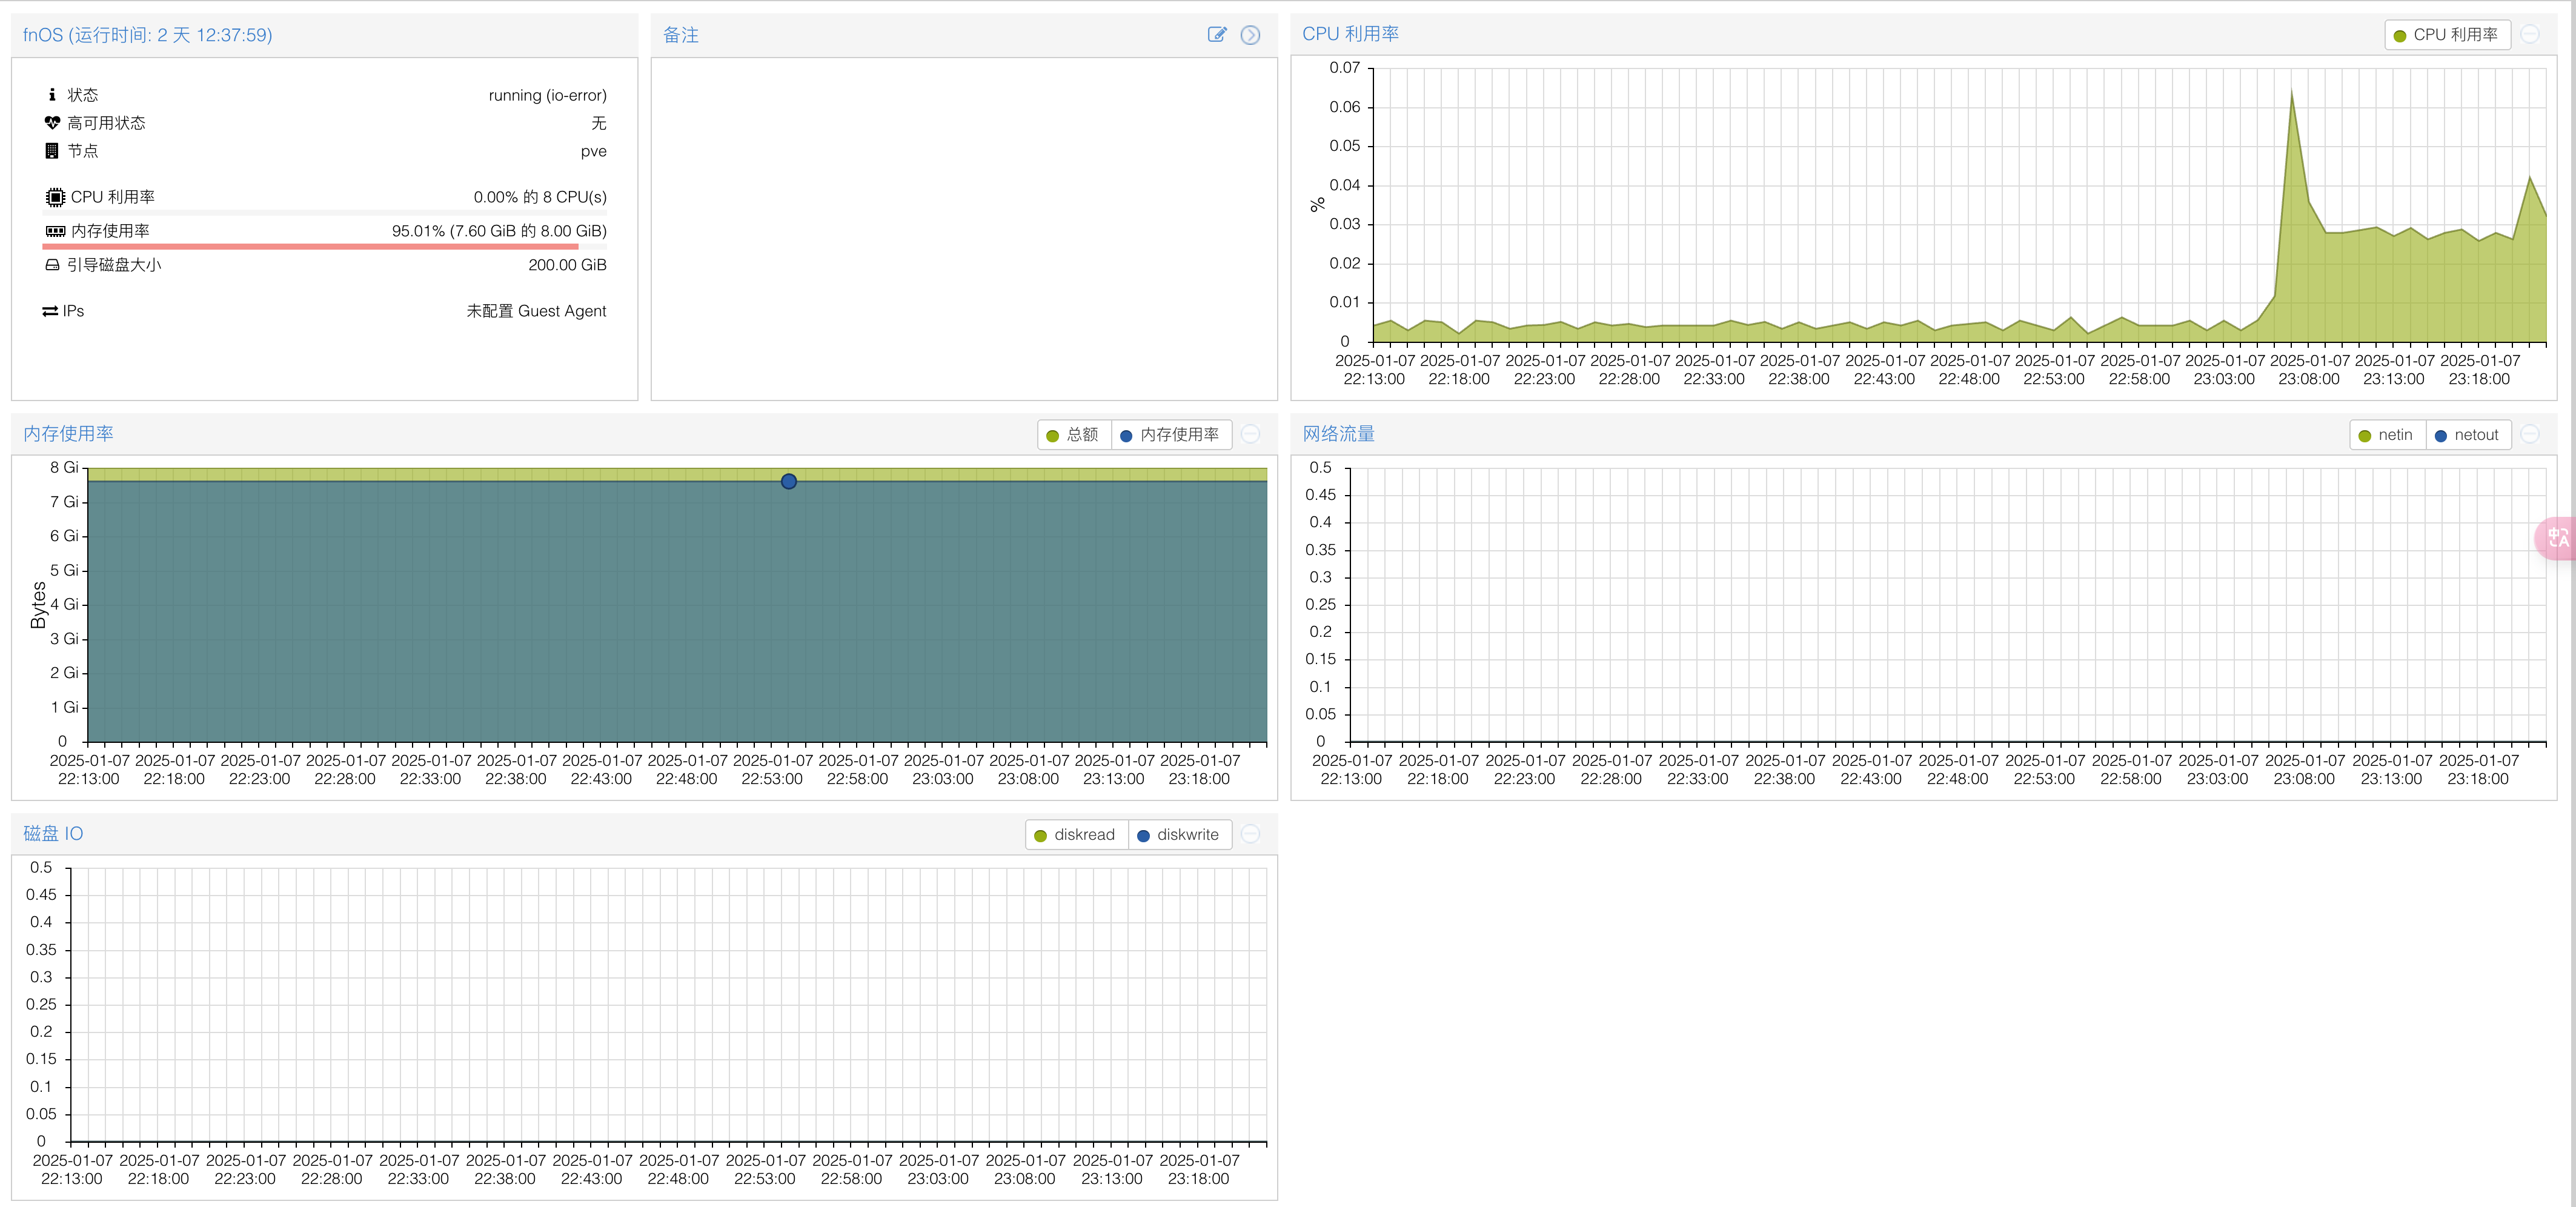Toggle netin legend in network chart
This screenshot has width=2576, height=1207.
pyautogui.click(x=2387, y=435)
